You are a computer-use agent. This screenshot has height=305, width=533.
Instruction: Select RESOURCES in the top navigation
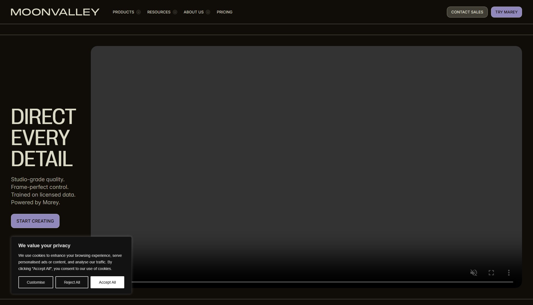(159, 12)
